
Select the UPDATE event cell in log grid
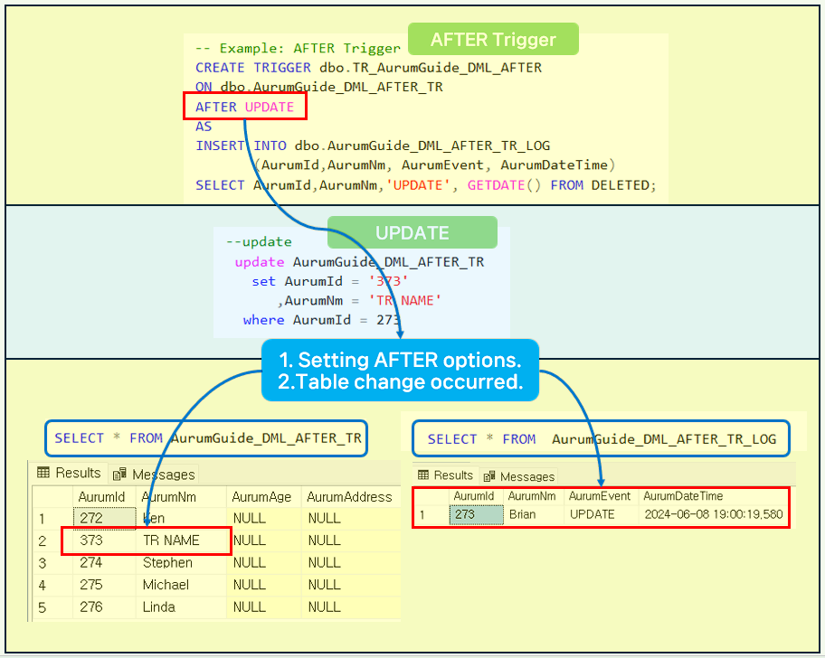602,514
